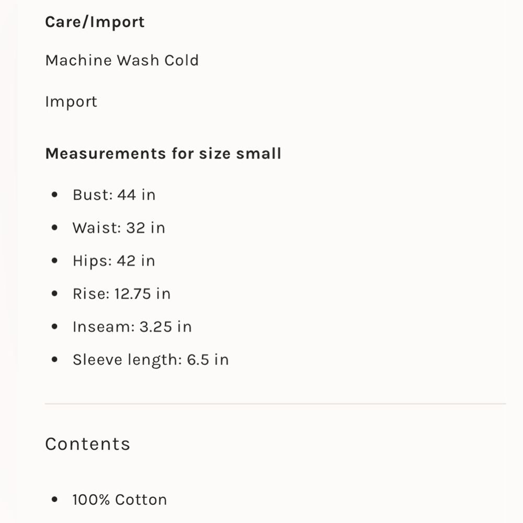The height and width of the screenshot is (523, 523).
Task: Select the 100% Cotton list item
Action: click(x=120, y=499)
